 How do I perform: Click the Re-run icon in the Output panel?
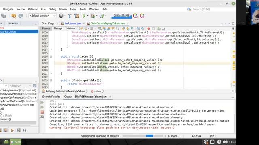42,102
